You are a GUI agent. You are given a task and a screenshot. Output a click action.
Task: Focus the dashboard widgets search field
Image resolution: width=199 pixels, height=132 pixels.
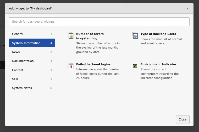point(99,22)
